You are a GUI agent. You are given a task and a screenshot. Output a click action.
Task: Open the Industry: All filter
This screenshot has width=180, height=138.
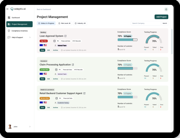point(80,23)
